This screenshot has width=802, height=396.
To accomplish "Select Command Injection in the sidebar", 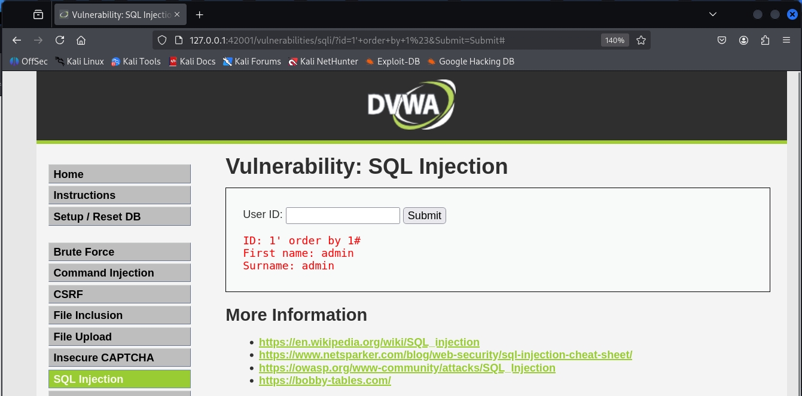I will [x=120, y=272].
